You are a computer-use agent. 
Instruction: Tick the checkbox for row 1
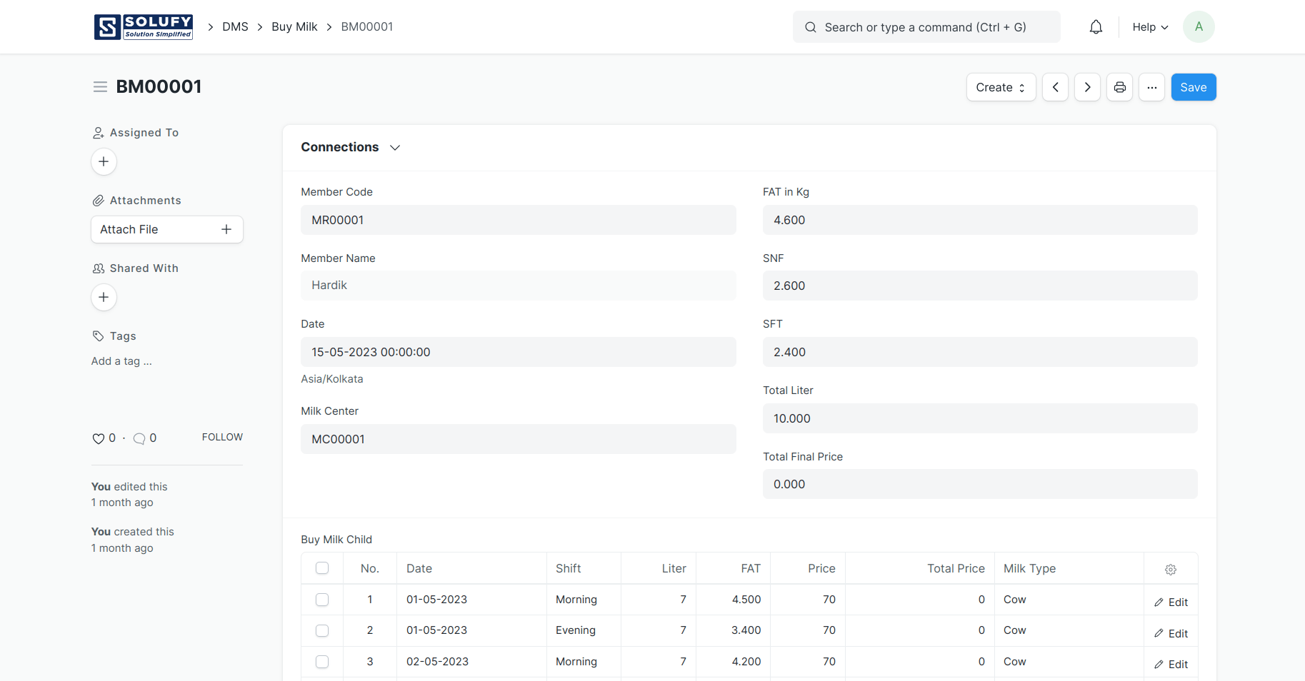click(x=322, y=600)
